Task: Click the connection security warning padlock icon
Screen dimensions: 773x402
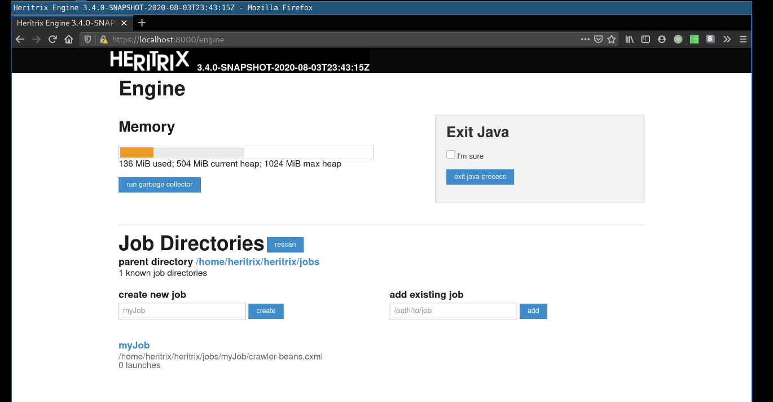Action: click(x=104, y=40)
